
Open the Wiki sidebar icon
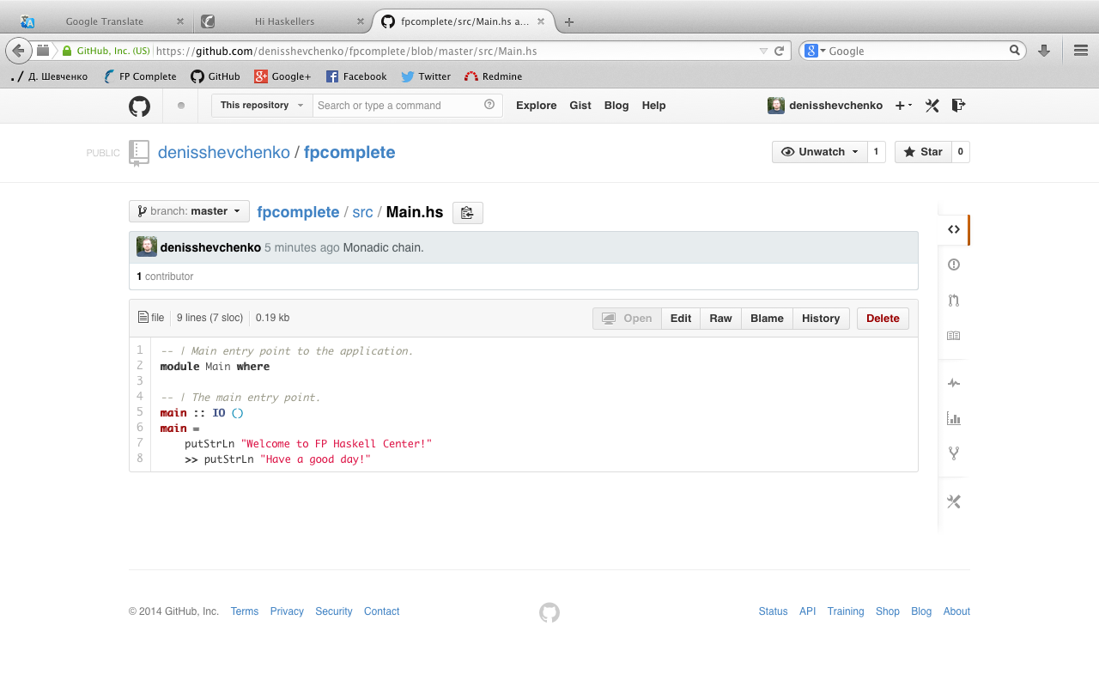[953, 336]
